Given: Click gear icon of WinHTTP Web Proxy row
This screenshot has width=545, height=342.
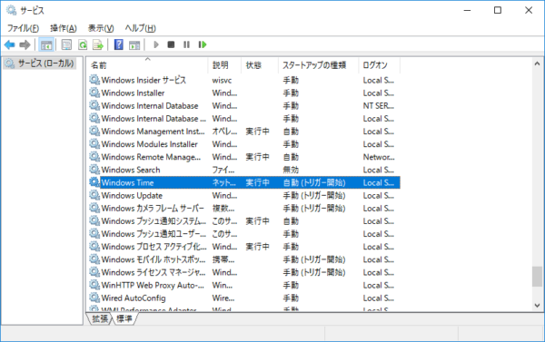Looking at the screenshot, I should (x=94, y=285).
